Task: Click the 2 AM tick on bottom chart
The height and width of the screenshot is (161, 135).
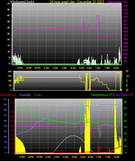Action: (x=57, y=157)
